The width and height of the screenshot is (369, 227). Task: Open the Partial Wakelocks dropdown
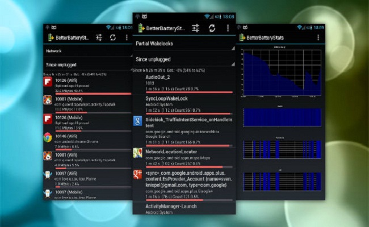pos(184,44)
